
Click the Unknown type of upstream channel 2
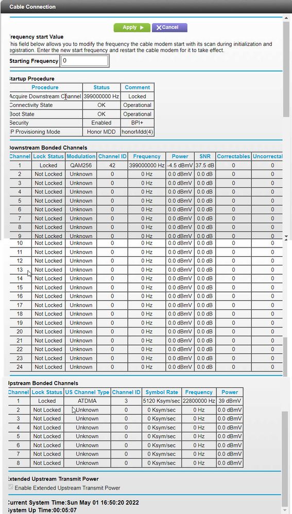[x=87, y=410]
